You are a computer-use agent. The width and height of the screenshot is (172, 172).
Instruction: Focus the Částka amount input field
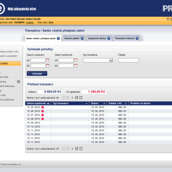[x=129, y=60]
